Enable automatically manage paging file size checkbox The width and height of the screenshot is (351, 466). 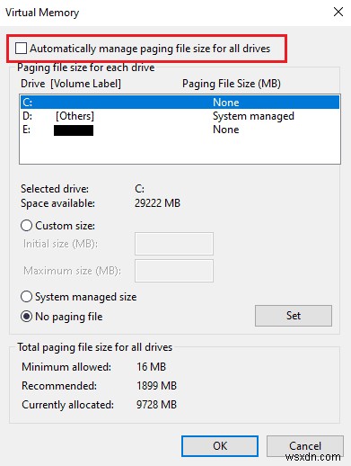[21, 49]
